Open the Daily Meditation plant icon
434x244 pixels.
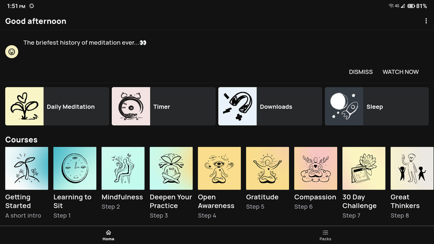click(x=24, y=106)
